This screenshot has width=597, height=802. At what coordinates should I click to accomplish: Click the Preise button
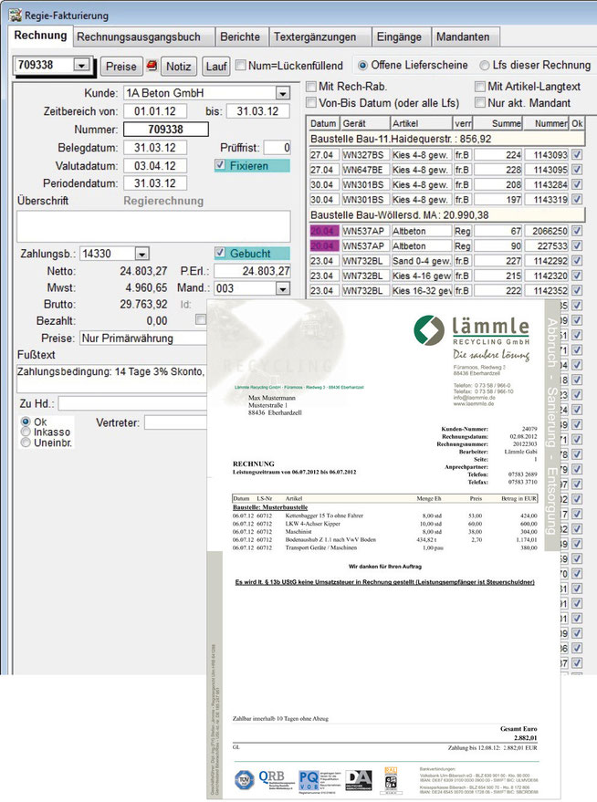121,67
